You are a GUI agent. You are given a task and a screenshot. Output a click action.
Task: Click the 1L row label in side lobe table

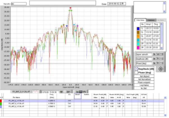[142, 29]
